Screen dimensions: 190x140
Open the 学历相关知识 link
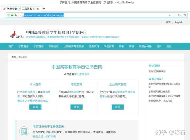155,101
